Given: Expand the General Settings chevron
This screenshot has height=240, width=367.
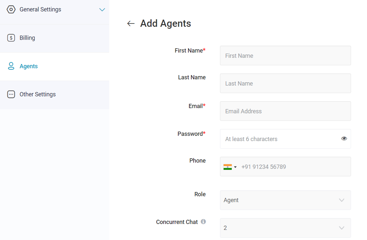Looking at the screenshot, I should click(x=102, y=9).
